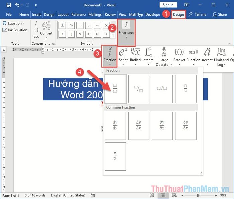Insert the pi over 2 fraction
Image resolution: width=234 pixels, height=199 pixels.
[x=115, y=156]
